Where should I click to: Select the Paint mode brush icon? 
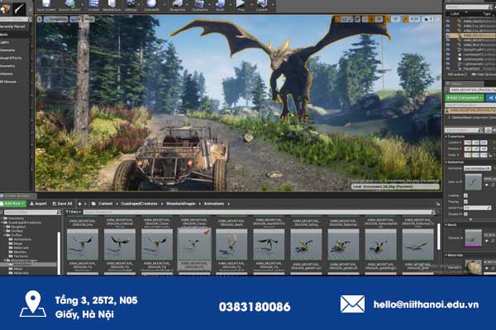[x=19, y=8]
